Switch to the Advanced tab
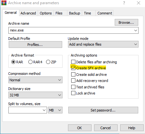Screen dimensions: 145x134 28,13
